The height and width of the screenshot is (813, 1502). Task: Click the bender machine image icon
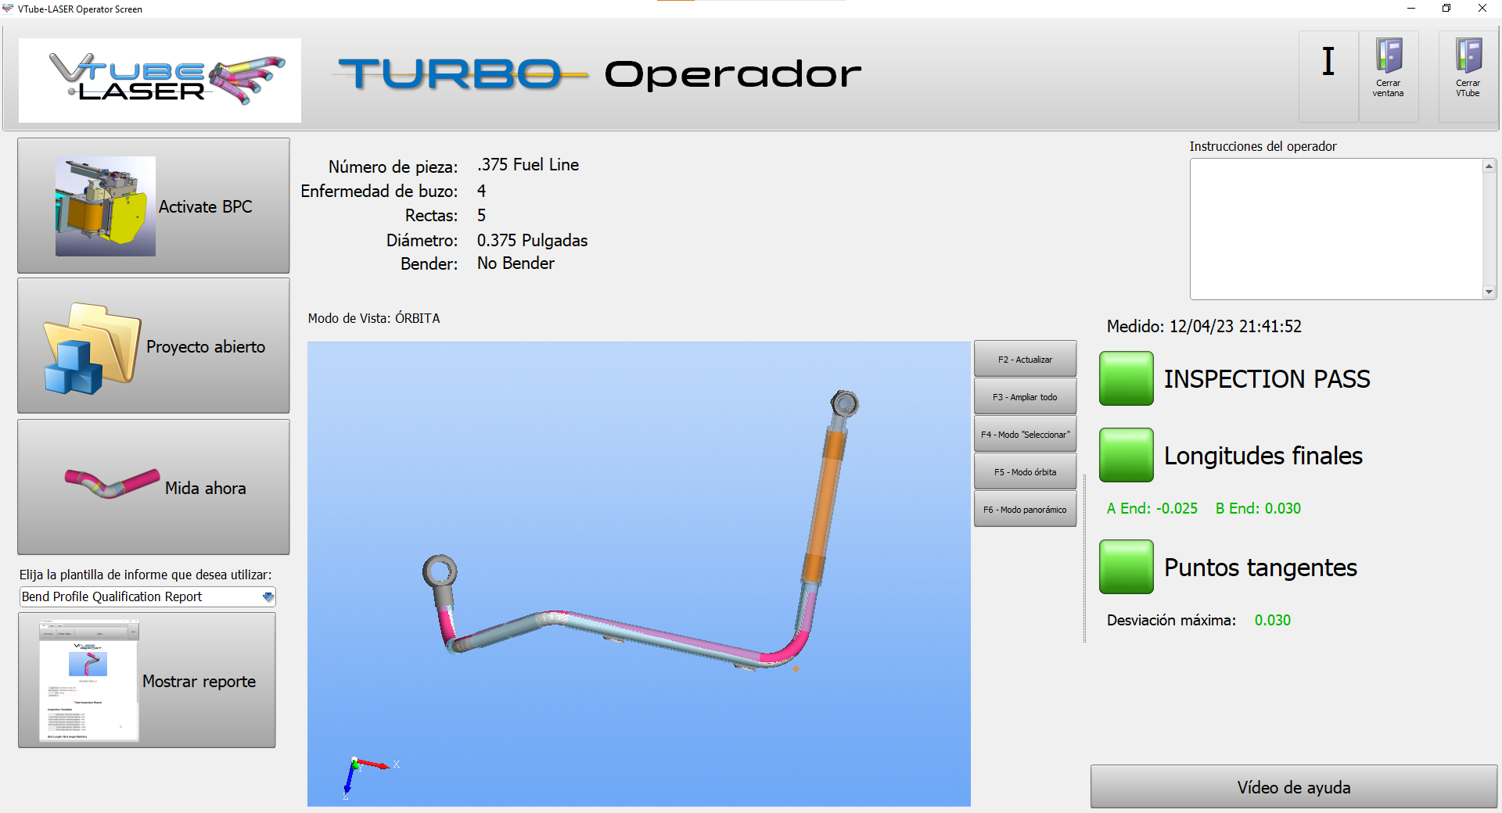click(106, 206)
